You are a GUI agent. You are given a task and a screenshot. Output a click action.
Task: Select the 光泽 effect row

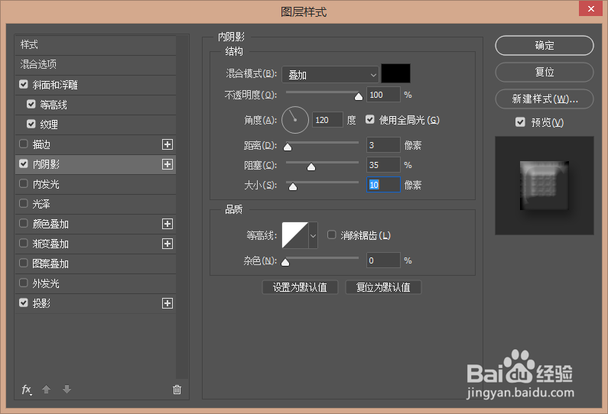96,204
